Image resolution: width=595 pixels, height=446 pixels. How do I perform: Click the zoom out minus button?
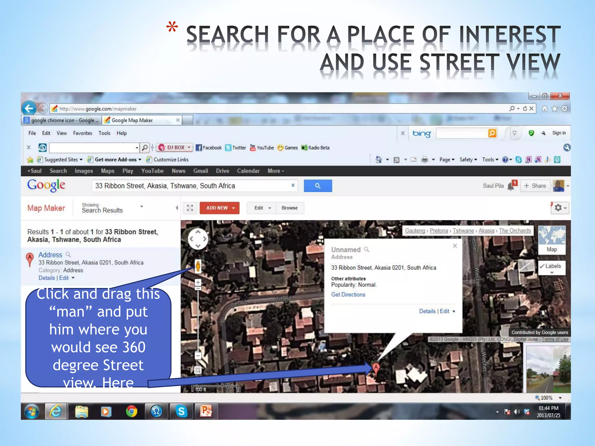pos(198,355)
